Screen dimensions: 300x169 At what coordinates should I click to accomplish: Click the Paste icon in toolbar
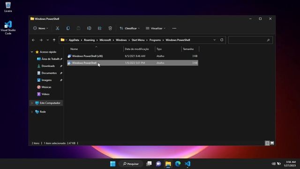[78, 28]
